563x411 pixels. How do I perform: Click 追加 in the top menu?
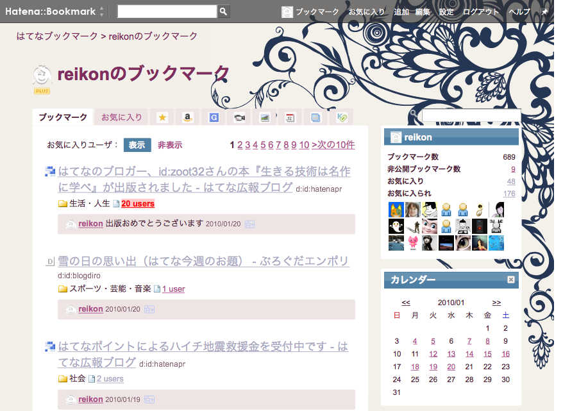tap(401, 12)
